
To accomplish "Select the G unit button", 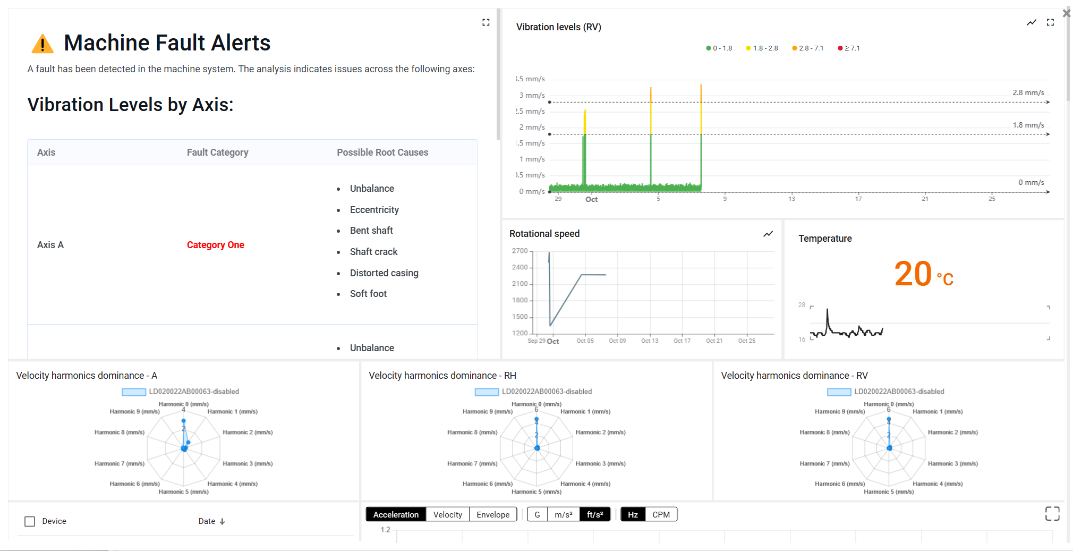I will 537,514.
